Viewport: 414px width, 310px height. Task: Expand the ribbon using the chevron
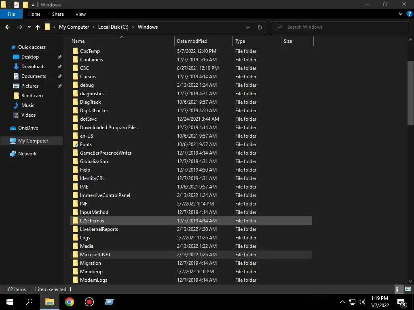point(401,14)
